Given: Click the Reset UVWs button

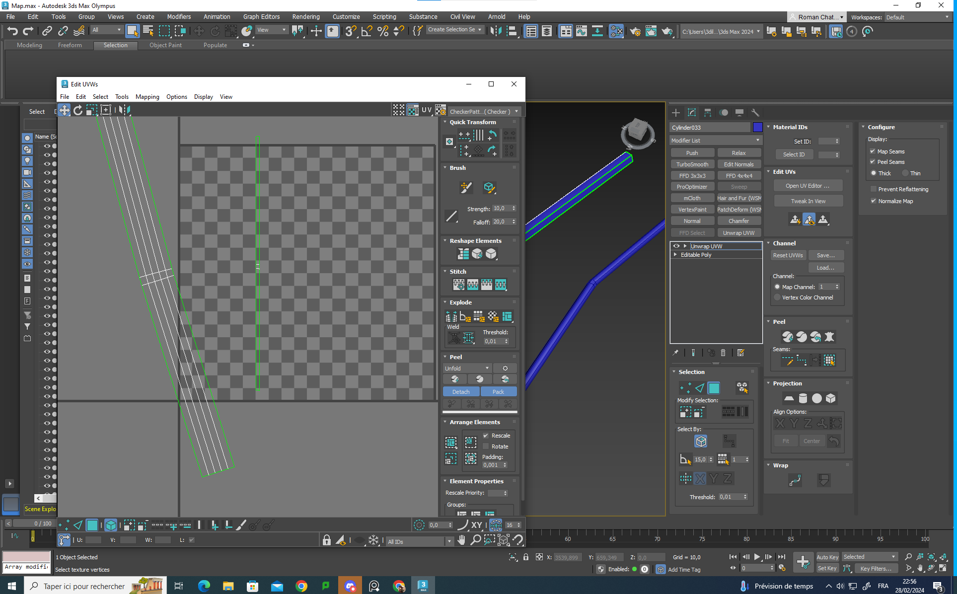Looking at the screenshot, I should (x=788, y=255).
